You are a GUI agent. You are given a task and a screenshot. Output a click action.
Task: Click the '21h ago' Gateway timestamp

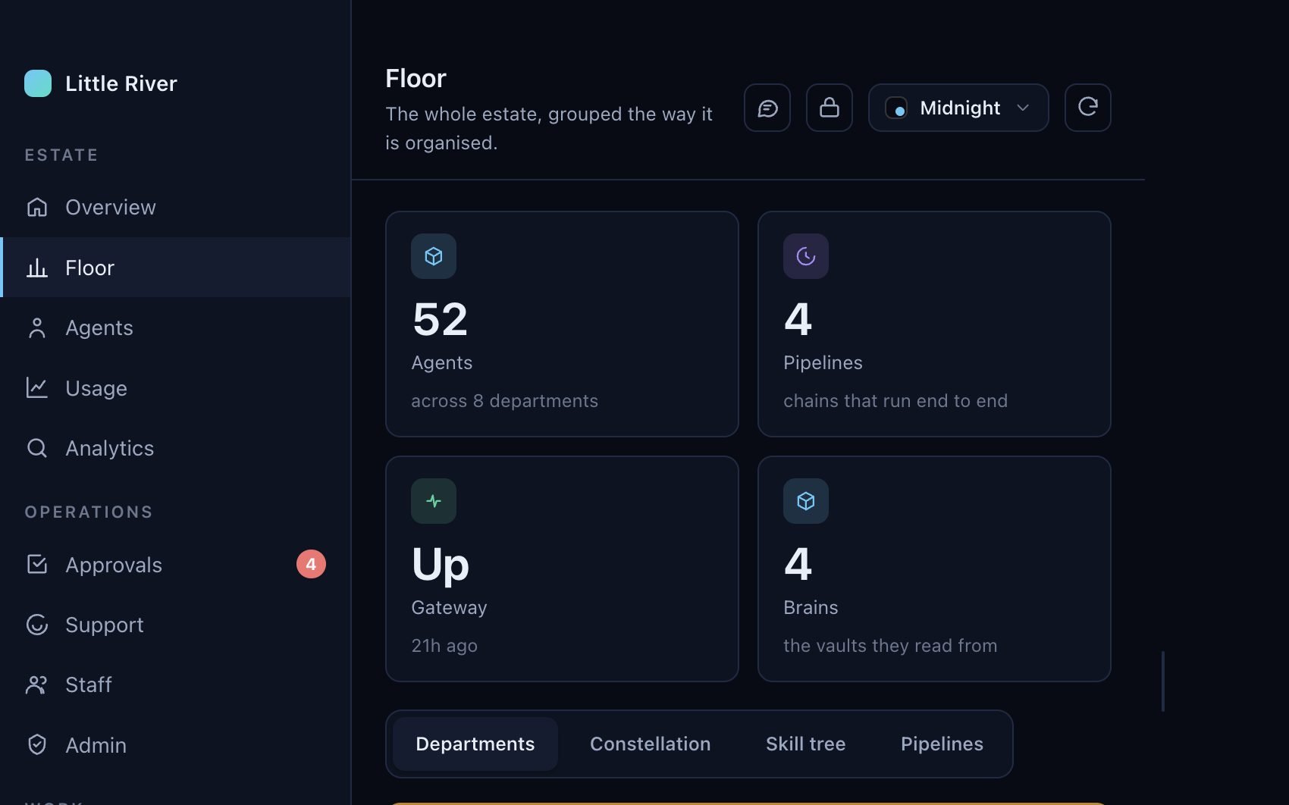click(444, 646)
